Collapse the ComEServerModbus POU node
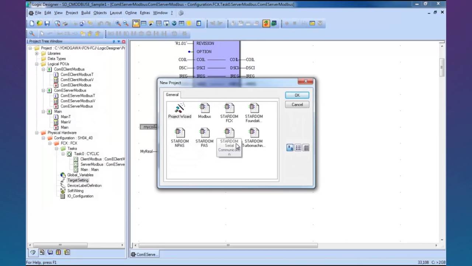472x266 pixels. pyautogui.click(x=43, y=90)
